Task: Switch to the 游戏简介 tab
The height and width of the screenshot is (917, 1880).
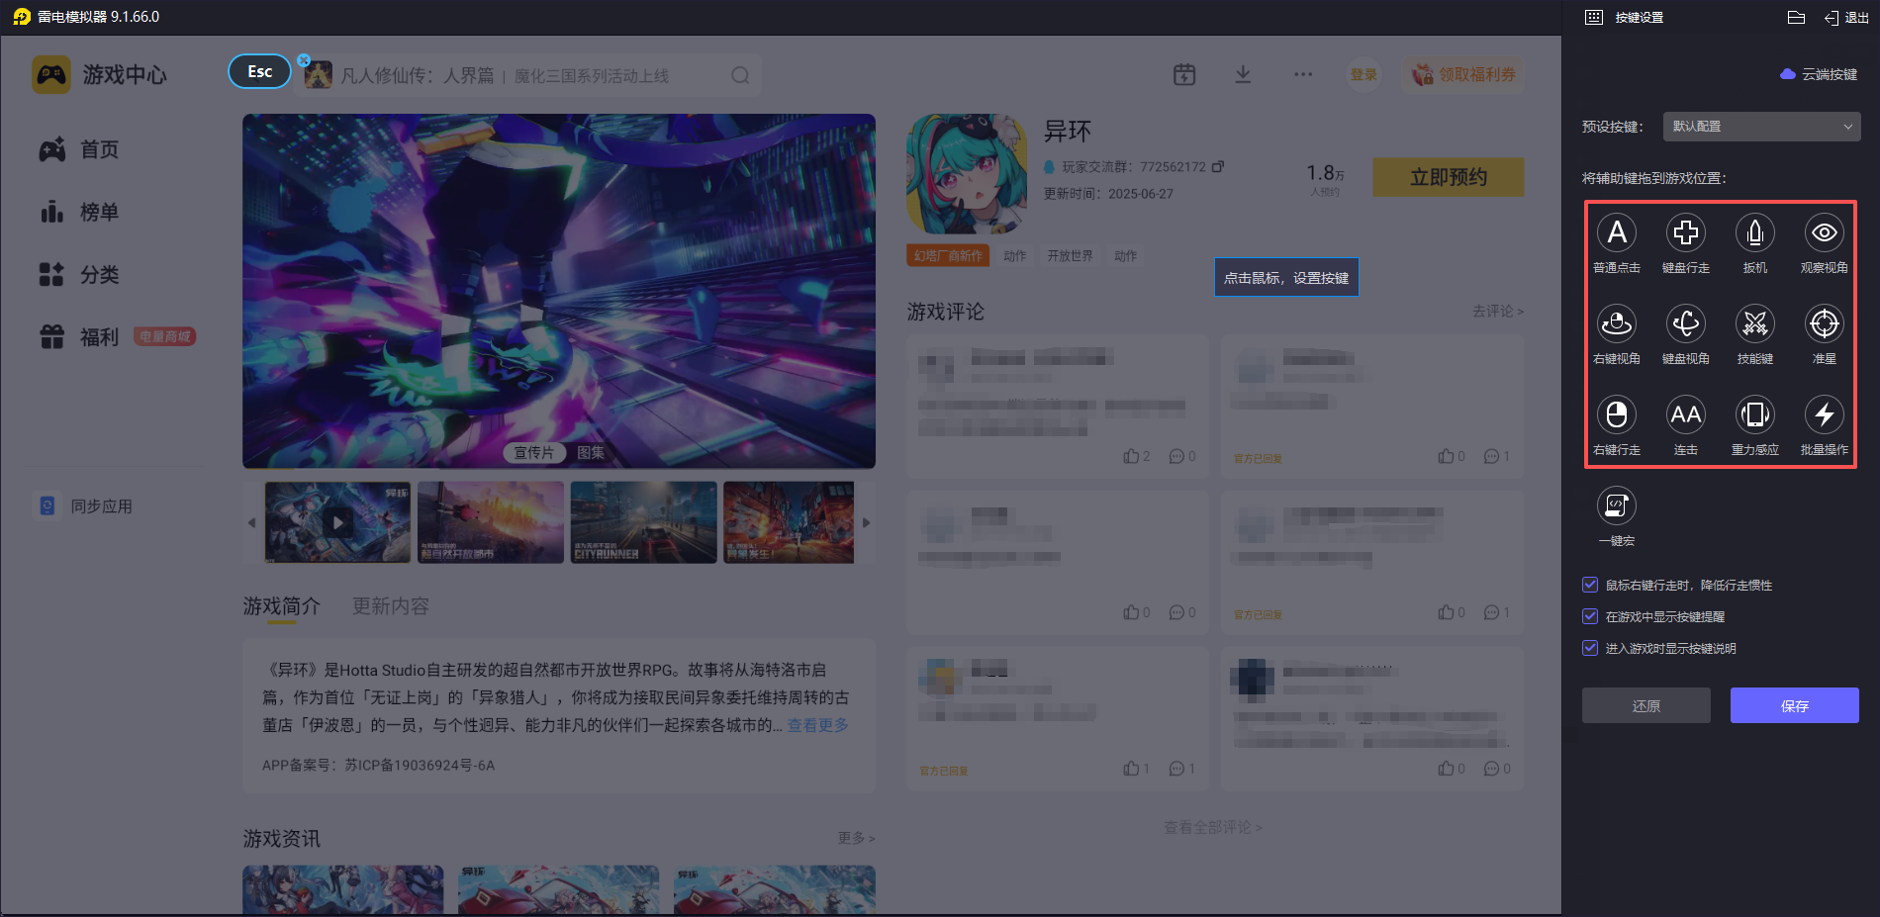Action: [x=282, y=606]
